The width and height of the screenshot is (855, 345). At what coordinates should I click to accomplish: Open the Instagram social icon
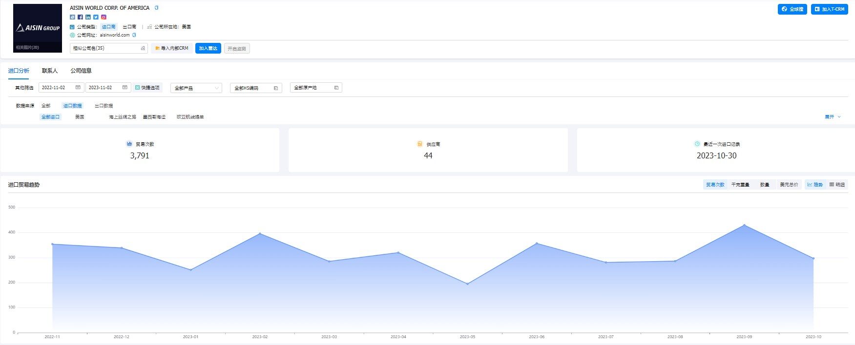click(x=104, y=17)
